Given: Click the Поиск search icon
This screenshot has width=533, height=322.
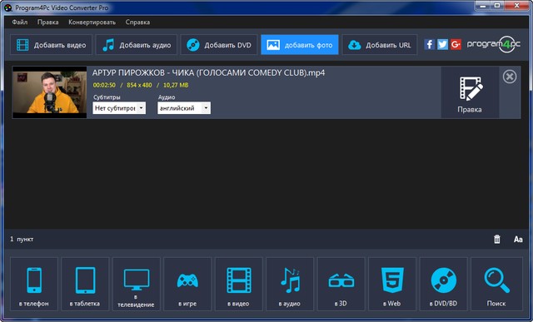Looking at the screenshot, I should coord(496,284).
